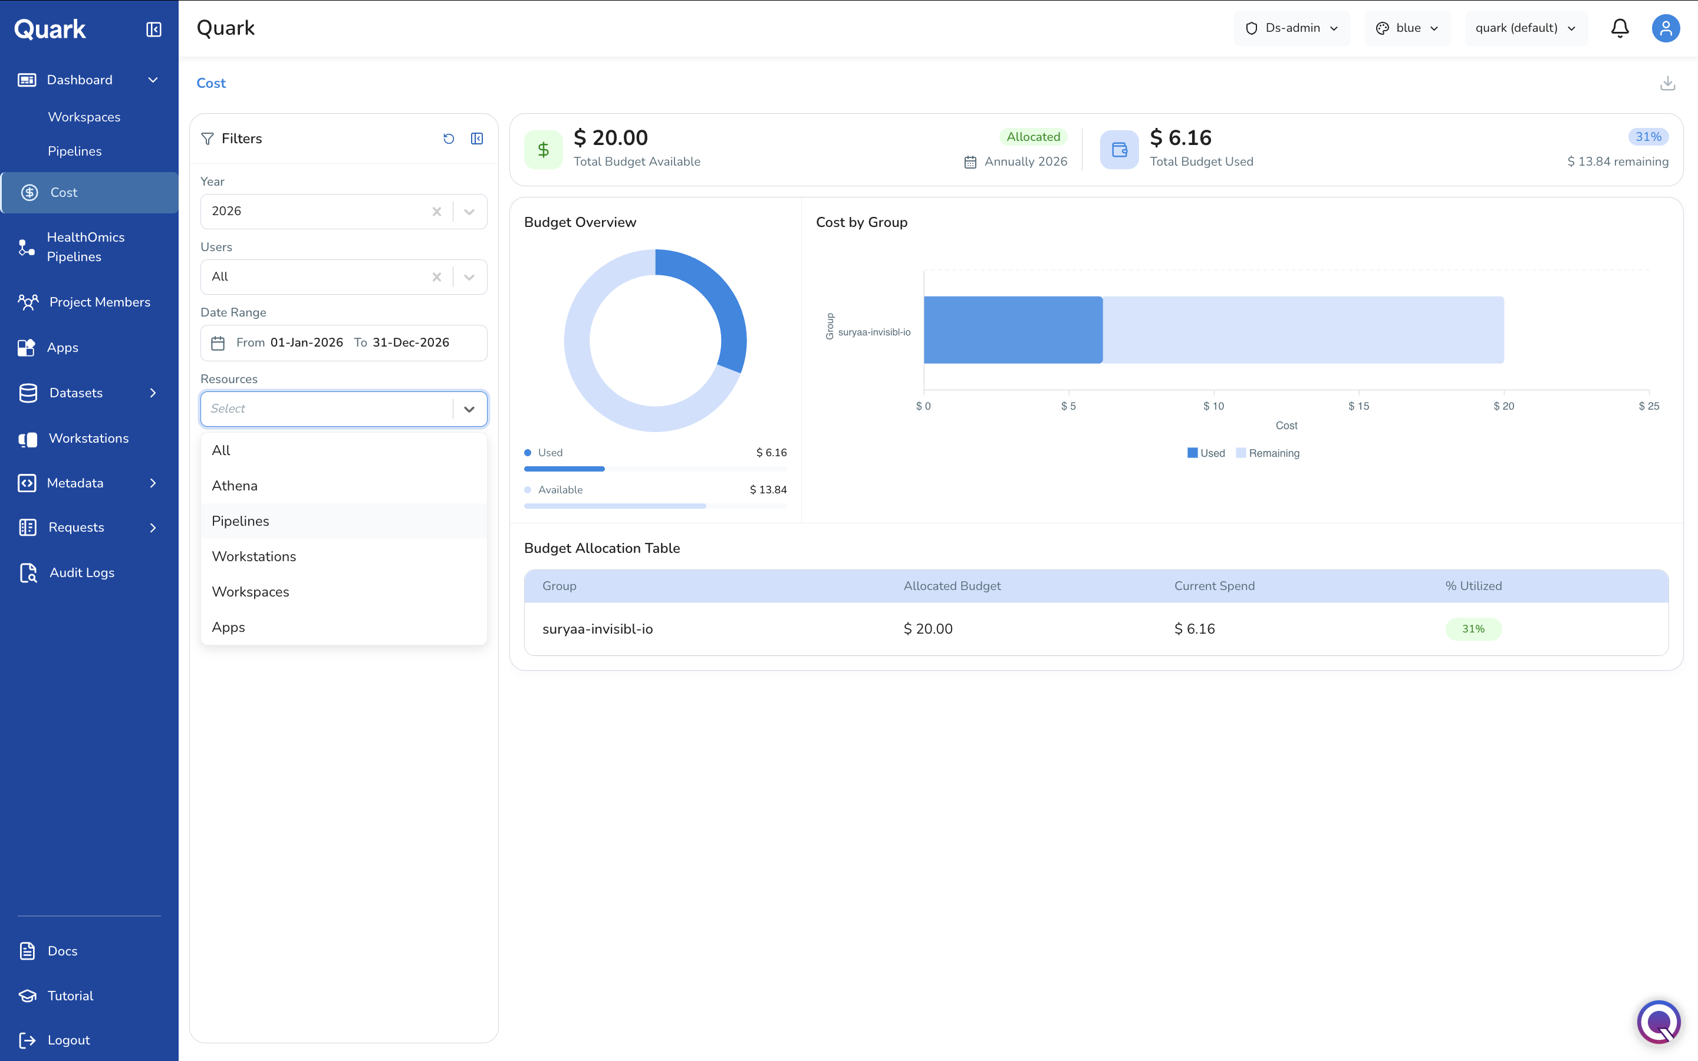This screenshot has width=1698, height=1061.
Task: Click the Workstations icon in sidebar
Action: [x=28, y=439]
